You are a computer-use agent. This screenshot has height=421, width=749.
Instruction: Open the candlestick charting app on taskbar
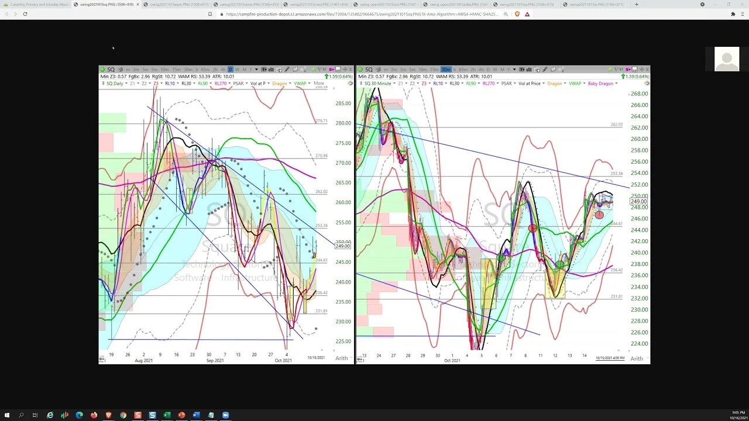click(x=64, y=415)
